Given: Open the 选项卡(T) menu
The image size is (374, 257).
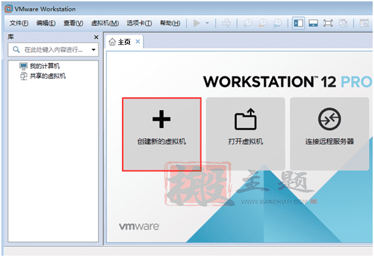Looking at the screenshot, I should pyautogui.click(x=139, y=23).
